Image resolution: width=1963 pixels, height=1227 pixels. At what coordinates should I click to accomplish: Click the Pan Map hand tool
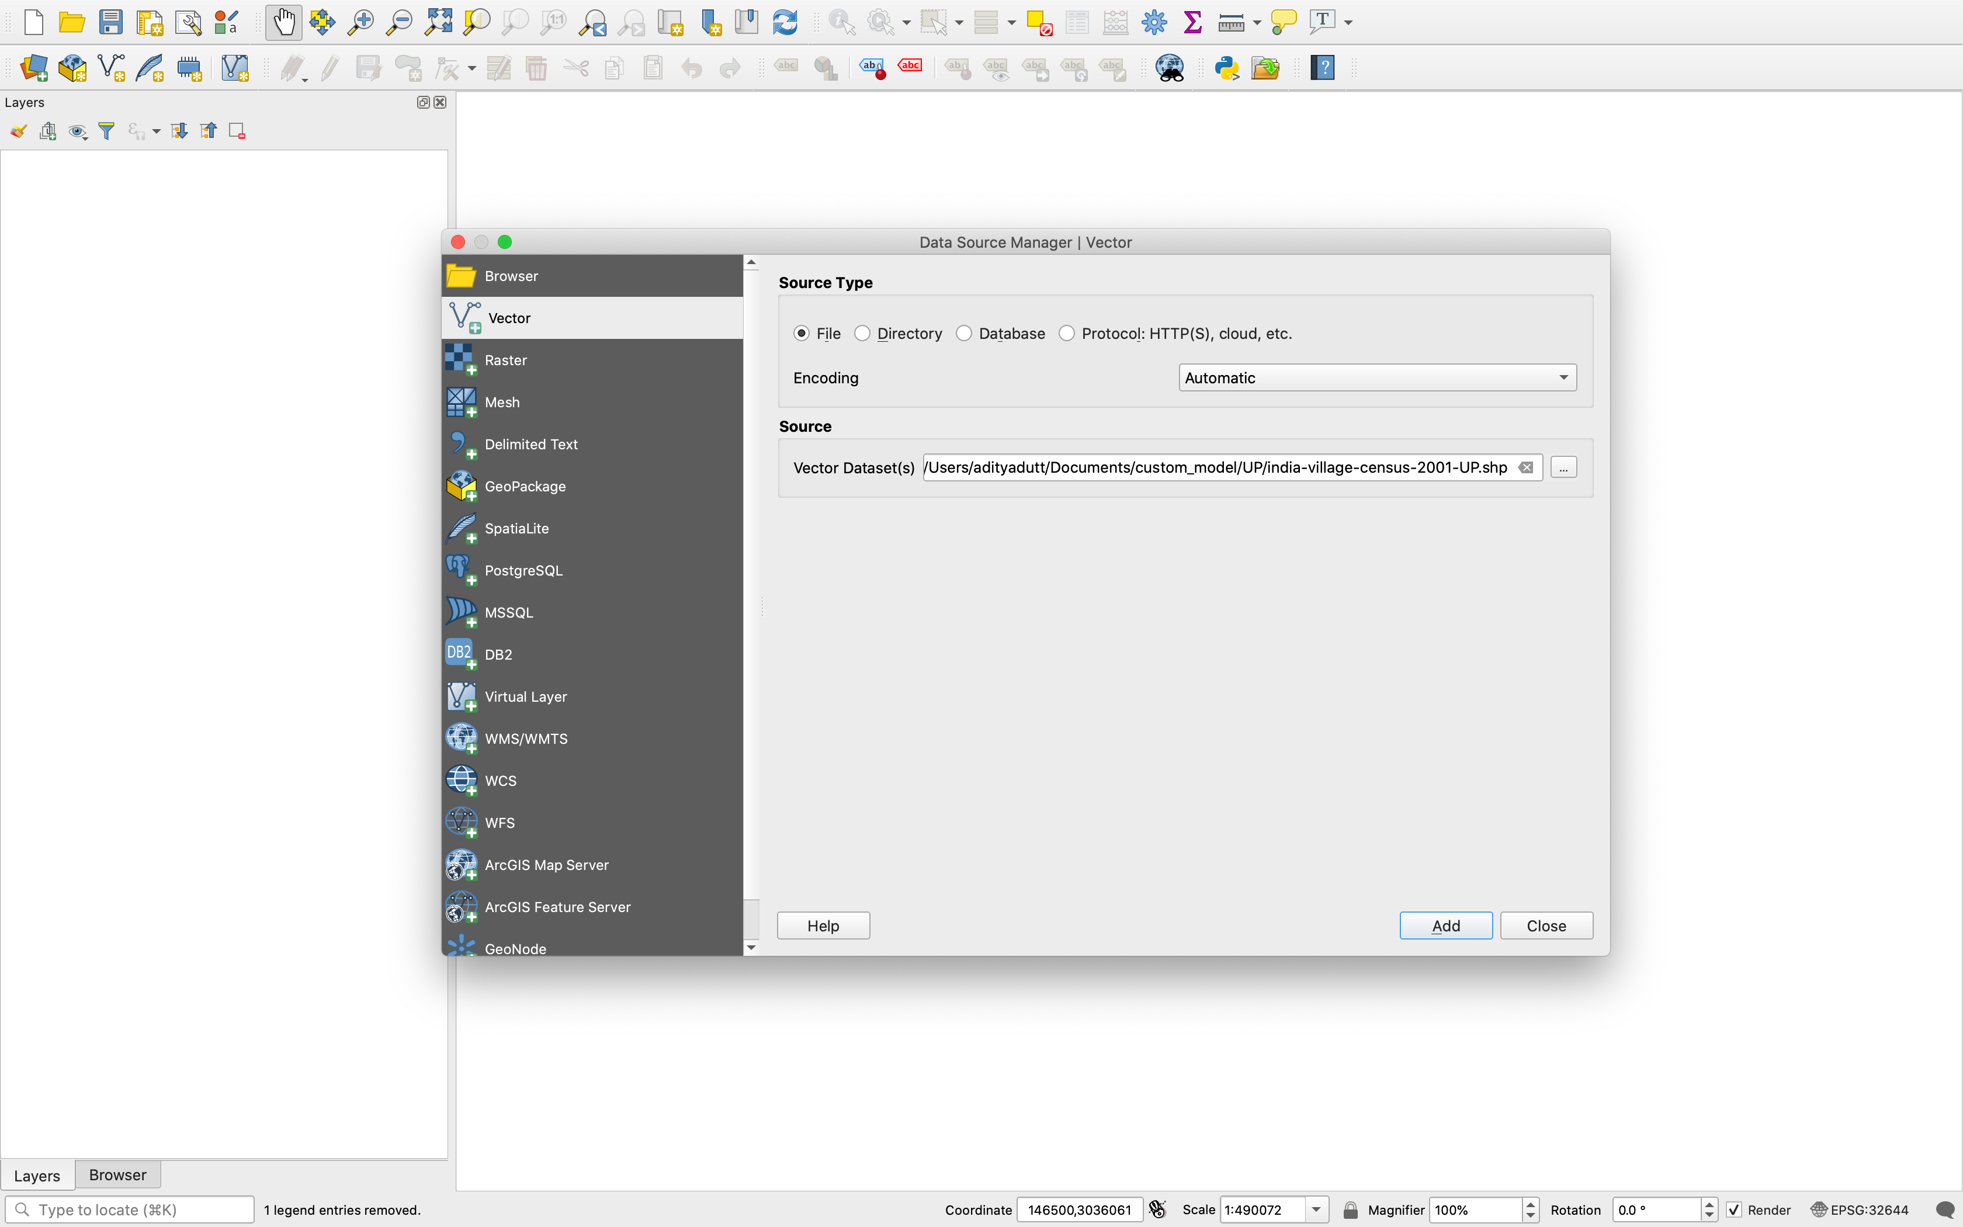pos(283,22)
